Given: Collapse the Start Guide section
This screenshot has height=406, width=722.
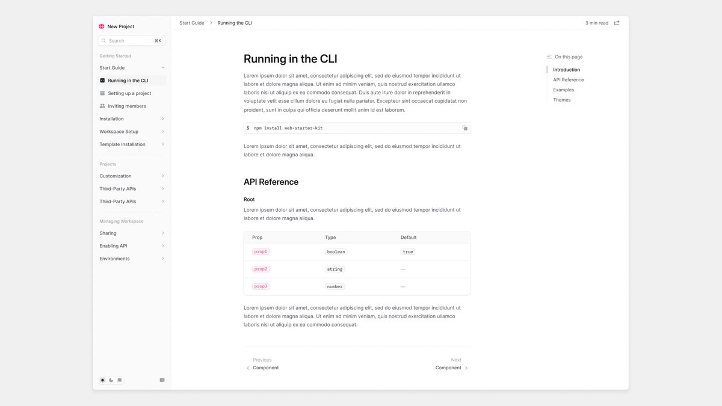Looking at the screenshot, I should (x=162, y=67).
